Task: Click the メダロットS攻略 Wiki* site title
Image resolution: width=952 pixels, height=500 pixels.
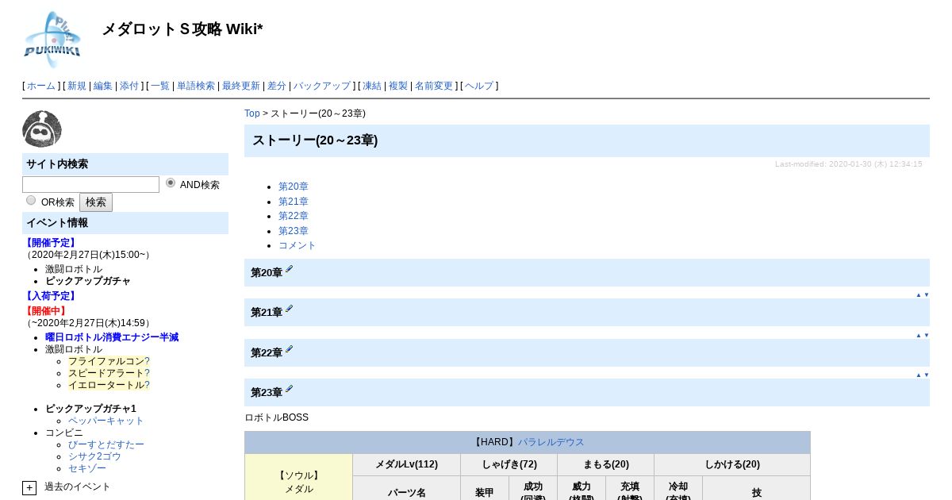Action: point(182,29)
